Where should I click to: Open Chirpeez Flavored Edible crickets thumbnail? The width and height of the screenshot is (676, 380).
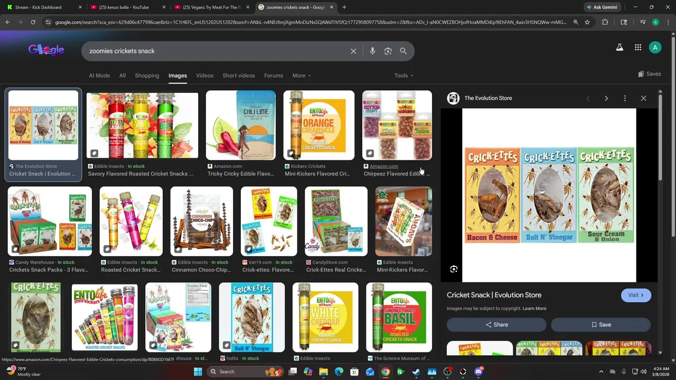(397, 125)
